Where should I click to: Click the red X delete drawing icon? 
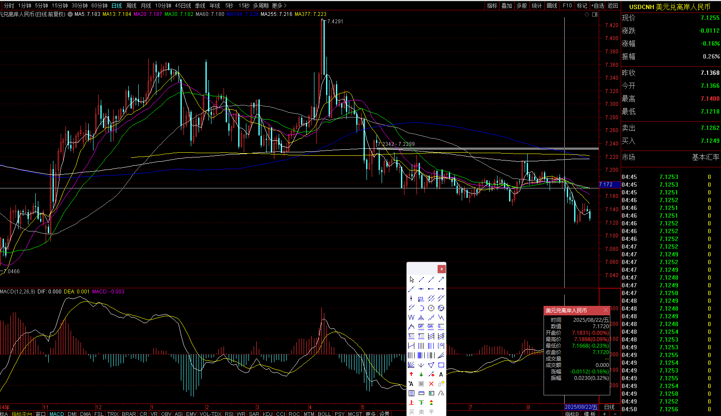pyautogui.click(x=431, y=384)
